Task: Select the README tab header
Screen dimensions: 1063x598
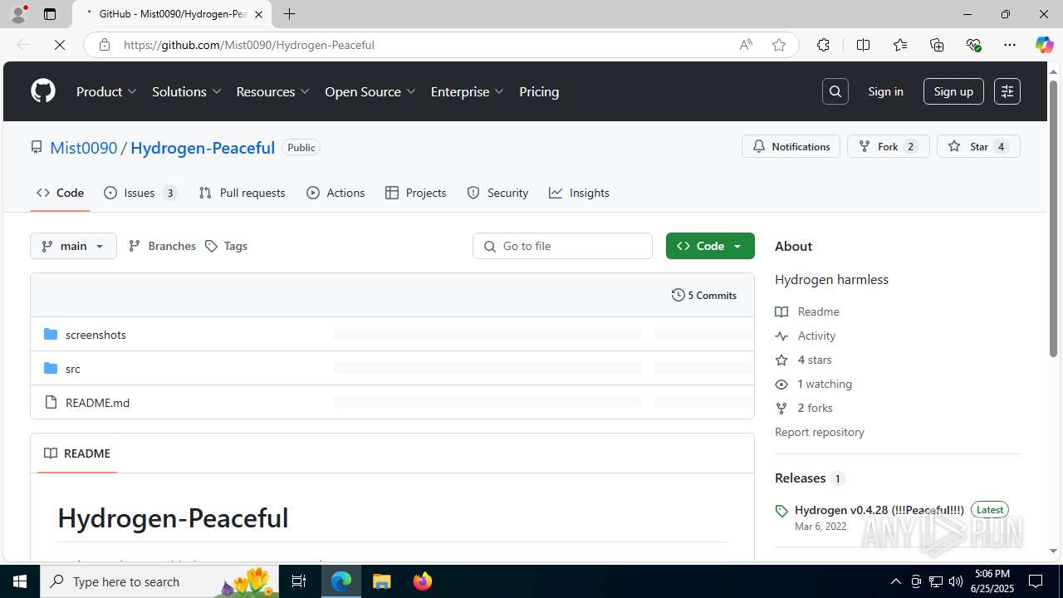Action: (77, 453)
